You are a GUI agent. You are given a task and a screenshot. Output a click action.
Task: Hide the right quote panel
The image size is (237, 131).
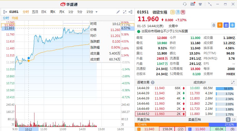point(130,12)
